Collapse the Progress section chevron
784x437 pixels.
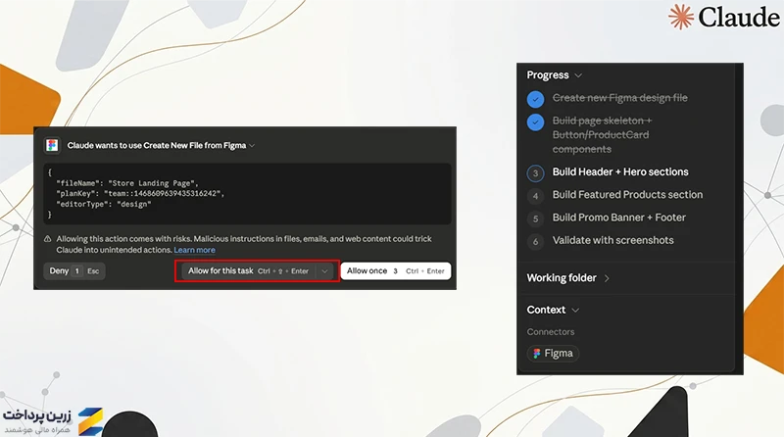click(578, 75)
